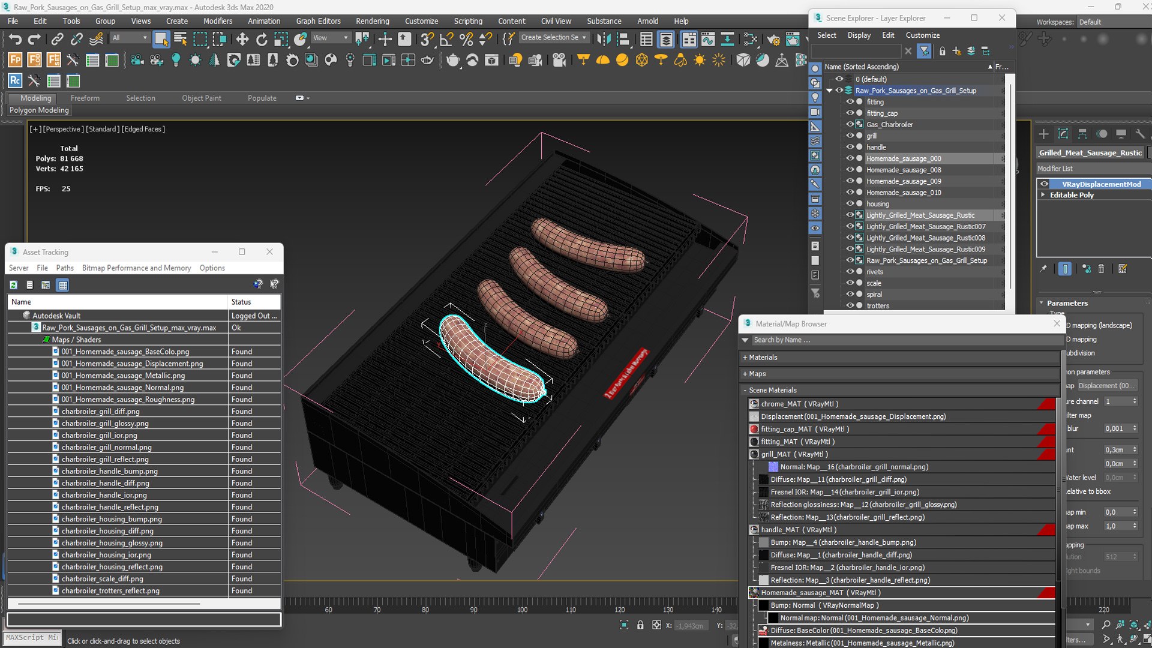The width and height of the screenshot is (1152, 648).
Task: Click the Undo arrow icon
Action: (x=15, y=40)
